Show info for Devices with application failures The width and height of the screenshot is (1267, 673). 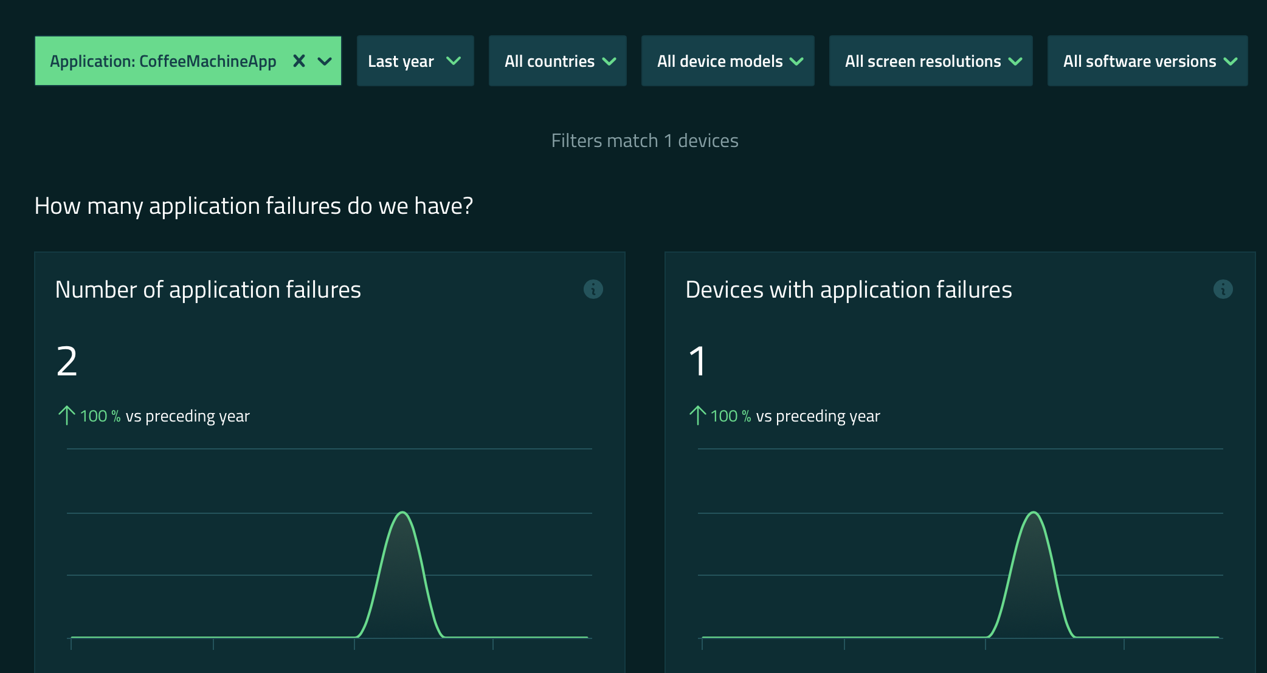coord(1223,289)
